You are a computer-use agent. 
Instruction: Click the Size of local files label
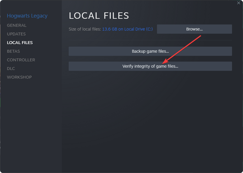pyautogui.click(x=85, y=29)
